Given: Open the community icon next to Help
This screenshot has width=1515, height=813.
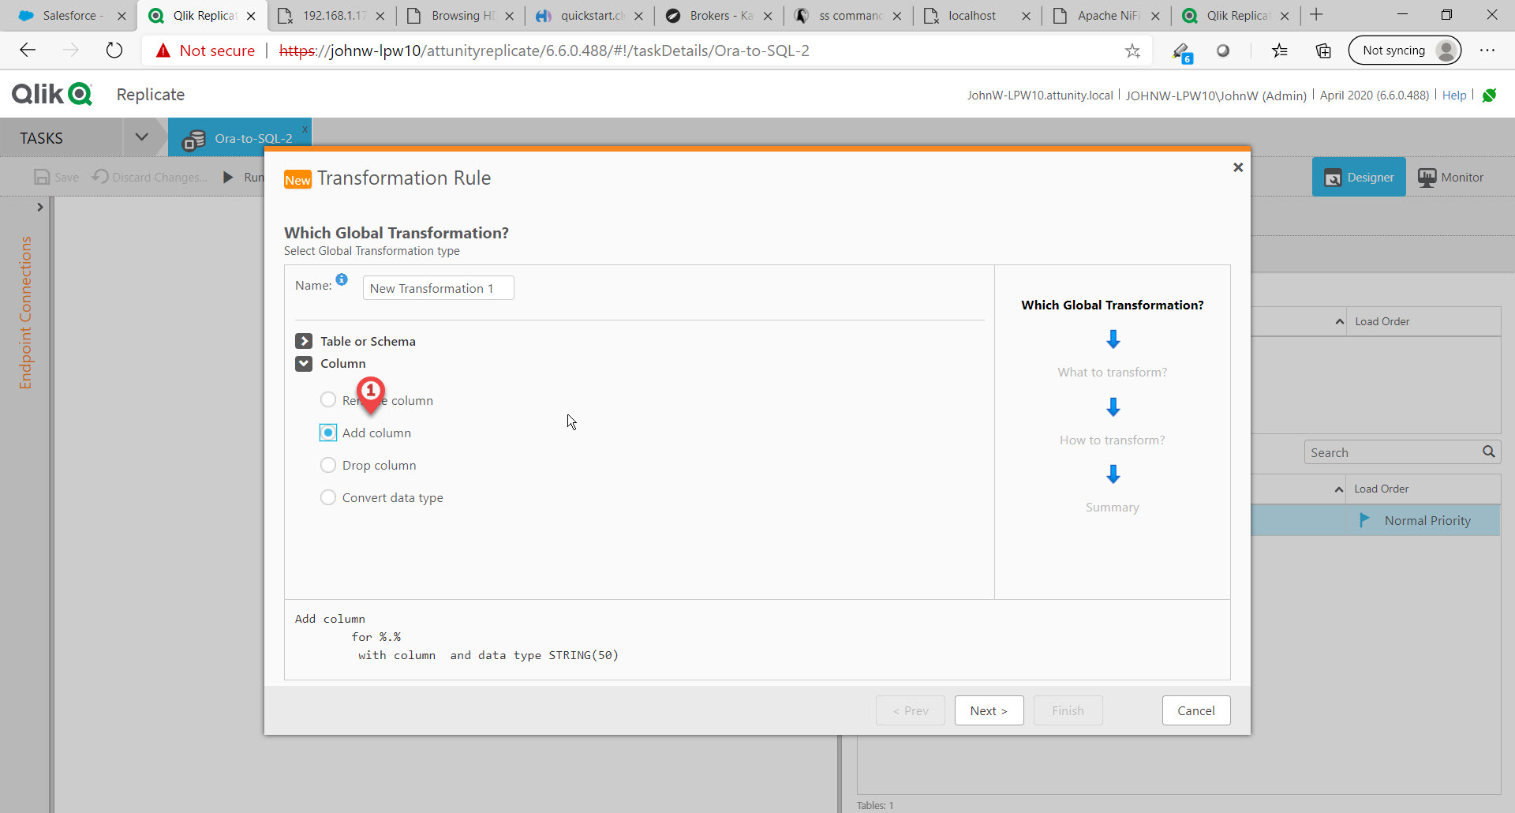Looking at the screenshot, I should click(1491, 95).
